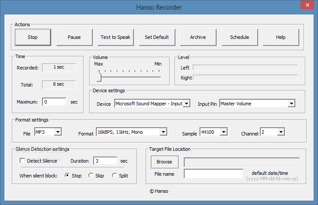The width and height of the screenshot is (318, 205).
Task: Open the Schedule dialog
Action: pos(240,37)
